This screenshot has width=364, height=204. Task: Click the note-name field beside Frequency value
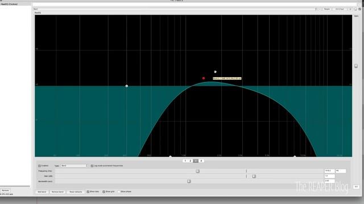[341, 171]
